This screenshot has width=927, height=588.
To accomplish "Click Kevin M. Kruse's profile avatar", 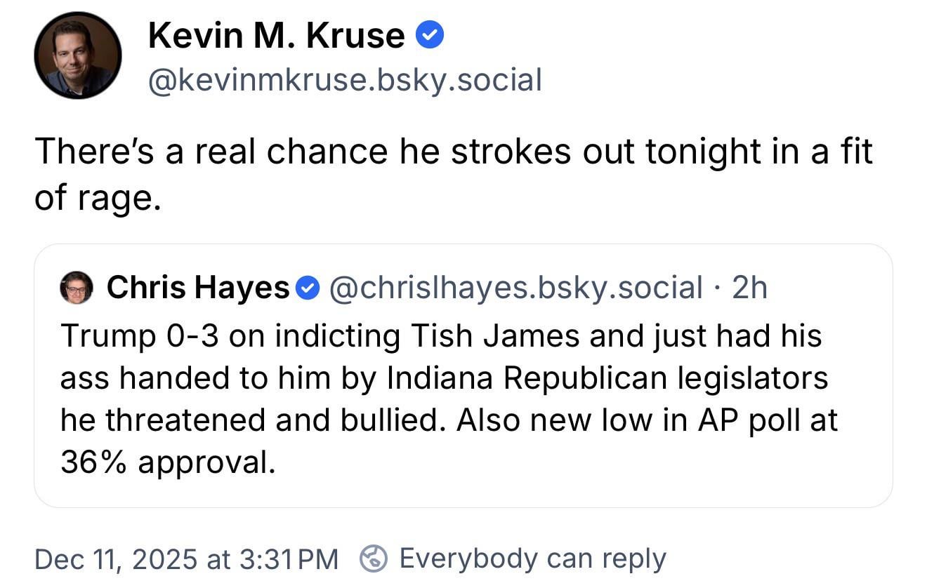I will pos(77,55).
